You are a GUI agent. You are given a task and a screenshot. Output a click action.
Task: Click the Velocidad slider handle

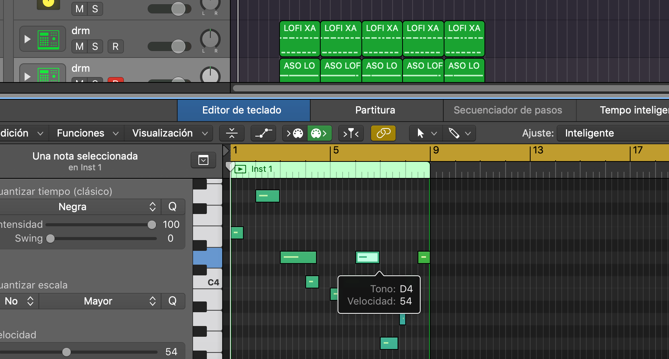point(67,352)
